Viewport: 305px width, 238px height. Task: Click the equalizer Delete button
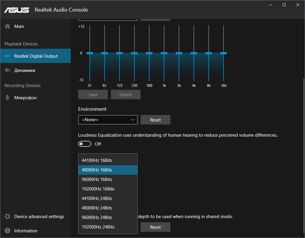click(125, 95)
